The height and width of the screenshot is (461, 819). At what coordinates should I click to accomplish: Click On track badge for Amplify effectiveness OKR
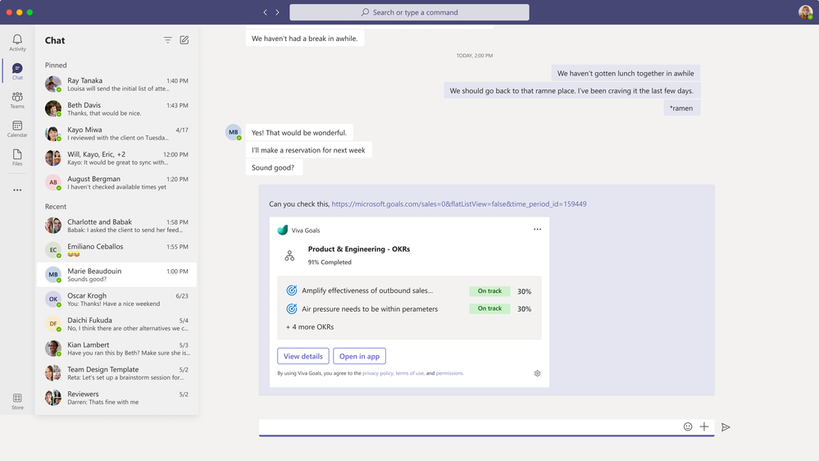tap(489, 291)
